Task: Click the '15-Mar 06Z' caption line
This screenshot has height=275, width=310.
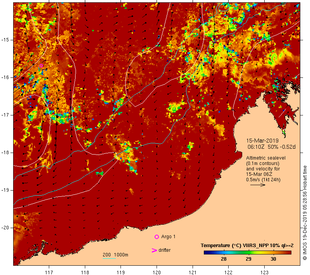Action: tap(259, 174)
